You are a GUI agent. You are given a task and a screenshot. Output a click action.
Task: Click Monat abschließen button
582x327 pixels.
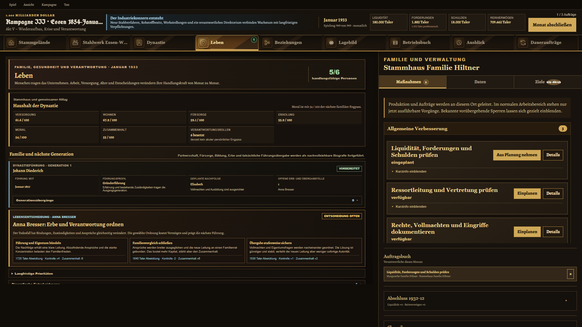552,25
